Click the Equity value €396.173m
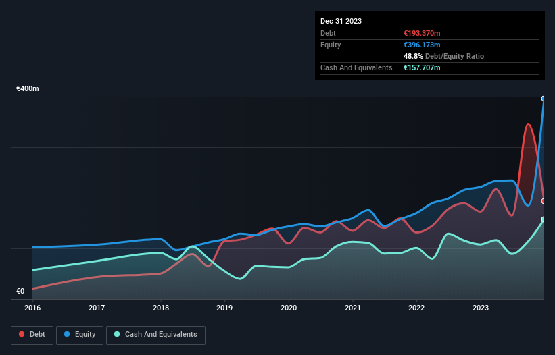Image resolution: width=555 pixels, height=355 pixels. 422,45
